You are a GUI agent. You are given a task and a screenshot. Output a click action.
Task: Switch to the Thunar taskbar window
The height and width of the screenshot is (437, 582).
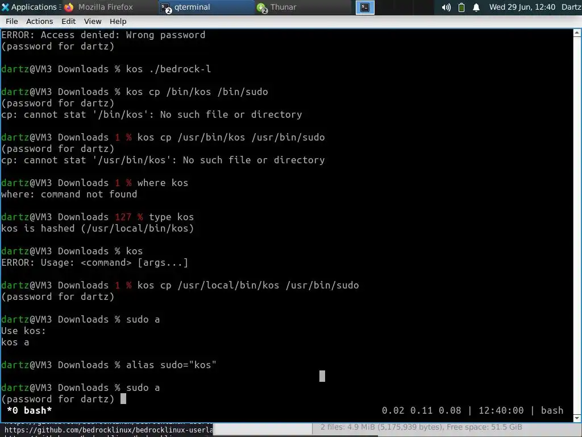pyautogui.click(x=304, y=7)
